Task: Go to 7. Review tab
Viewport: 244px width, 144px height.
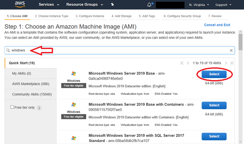Action: (215, 16)
